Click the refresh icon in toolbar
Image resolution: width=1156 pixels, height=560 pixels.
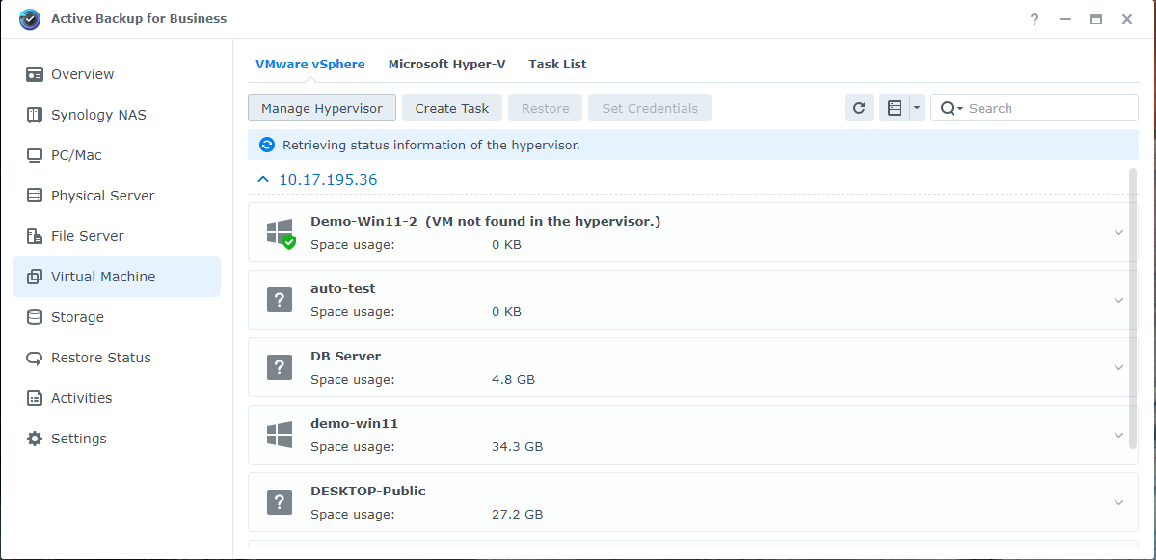tap(859, 108)
